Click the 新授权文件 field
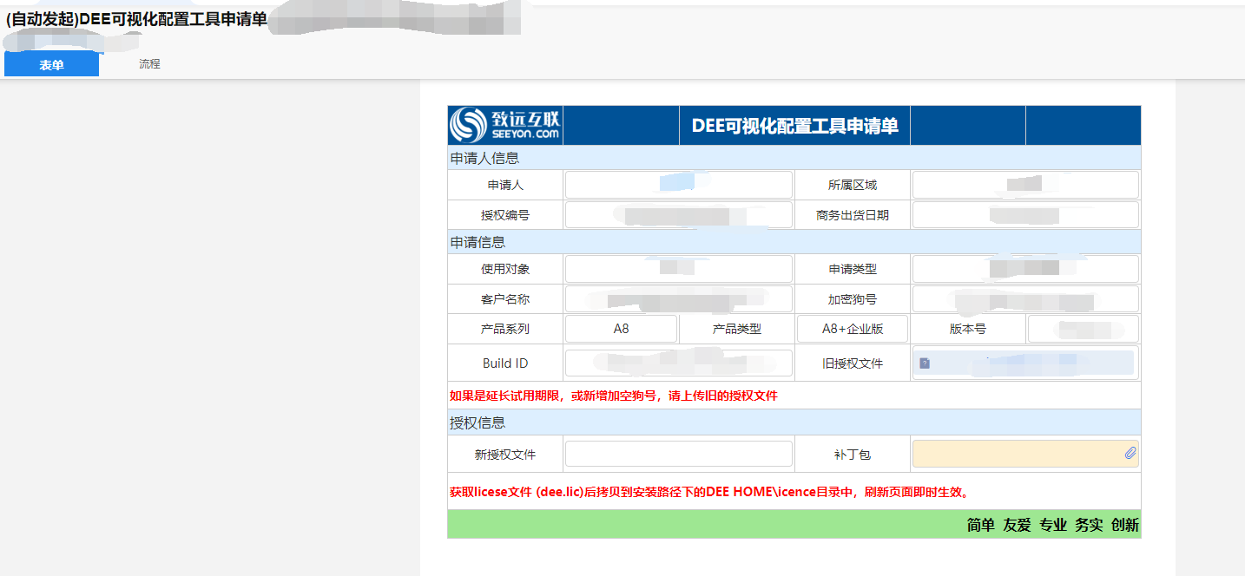Screen dimensions: 1245x576 pos(679,454)
